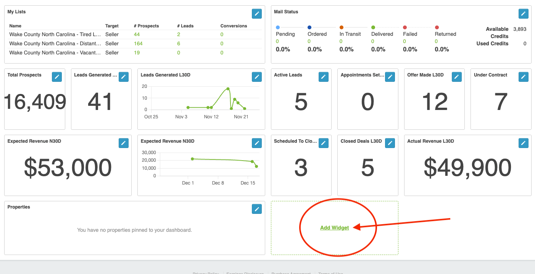Select the Delivered mail status dot
This screenshot has height=274, width=535.
pos(373,27)
